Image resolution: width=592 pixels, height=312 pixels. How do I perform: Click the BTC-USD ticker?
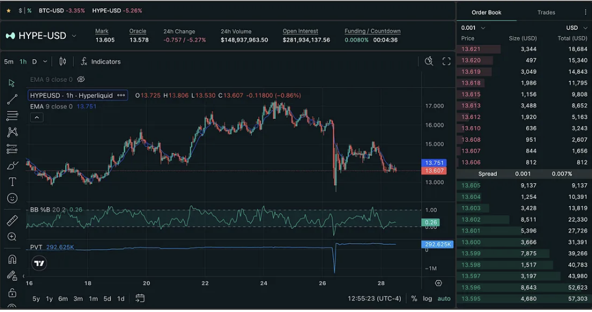[x=62, y=10]
